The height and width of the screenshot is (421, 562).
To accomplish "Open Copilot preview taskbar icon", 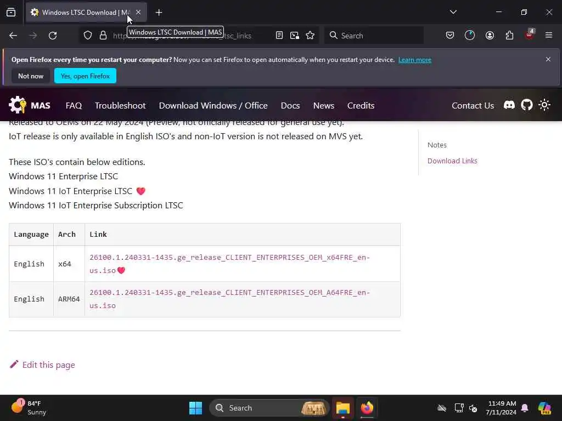I will (x=544, y=408).
